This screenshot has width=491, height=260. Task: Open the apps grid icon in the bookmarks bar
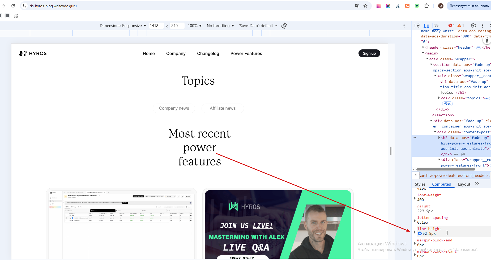pos(16,16)
